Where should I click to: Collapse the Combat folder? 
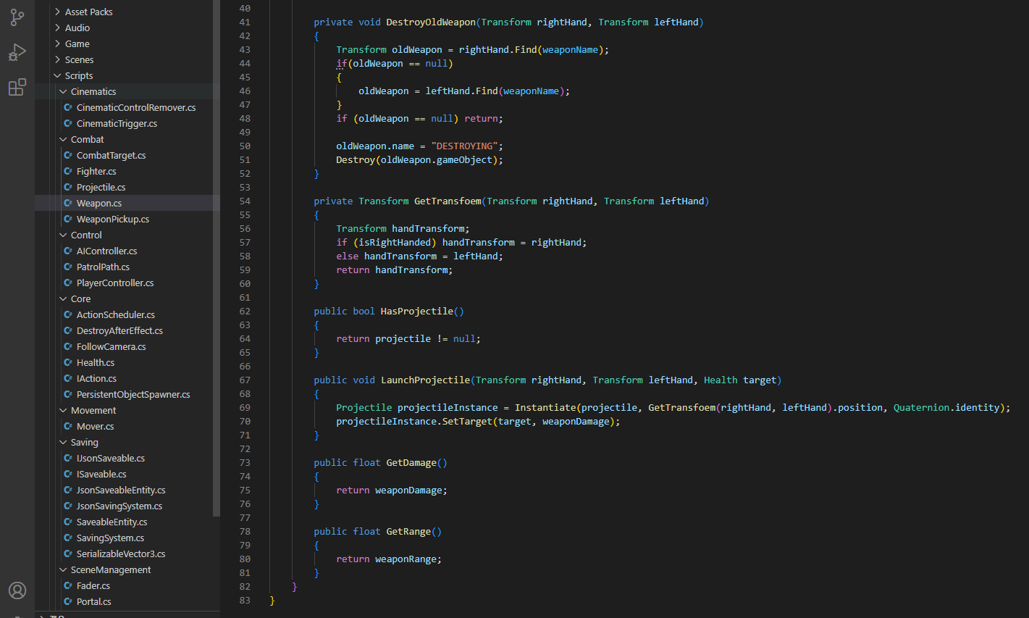[63, 139]
